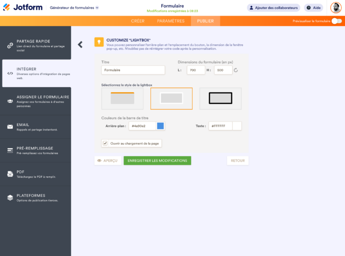Open the Générateur de formulaires dropdown
This screenshot has width=345, height=256.
click(x=74, y=8)
